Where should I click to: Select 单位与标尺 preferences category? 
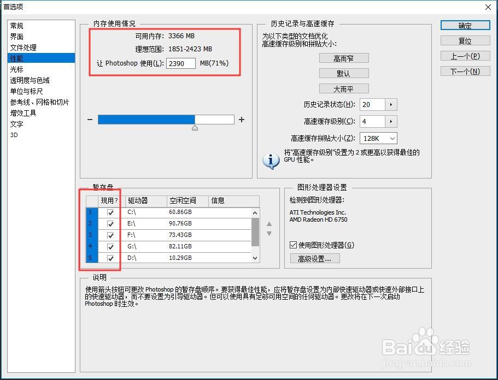pos(41,91)
